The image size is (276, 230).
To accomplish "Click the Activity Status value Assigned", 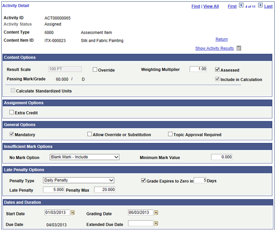I will [x=53, y=24].
